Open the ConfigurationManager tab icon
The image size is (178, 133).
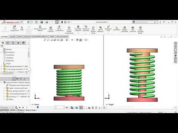(13, 43)
